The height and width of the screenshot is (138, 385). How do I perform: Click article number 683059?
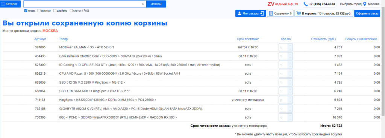[40, 82]
